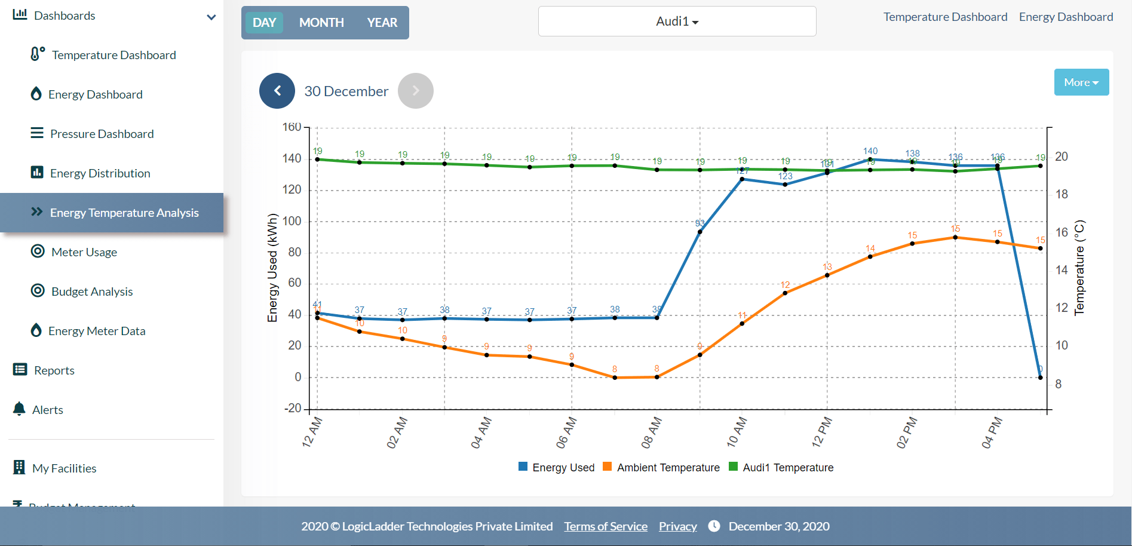The height and width of the screenshot is (546, 1132).
Task: Click the Privacy link in footer
Action: click(x=677, y=526)
